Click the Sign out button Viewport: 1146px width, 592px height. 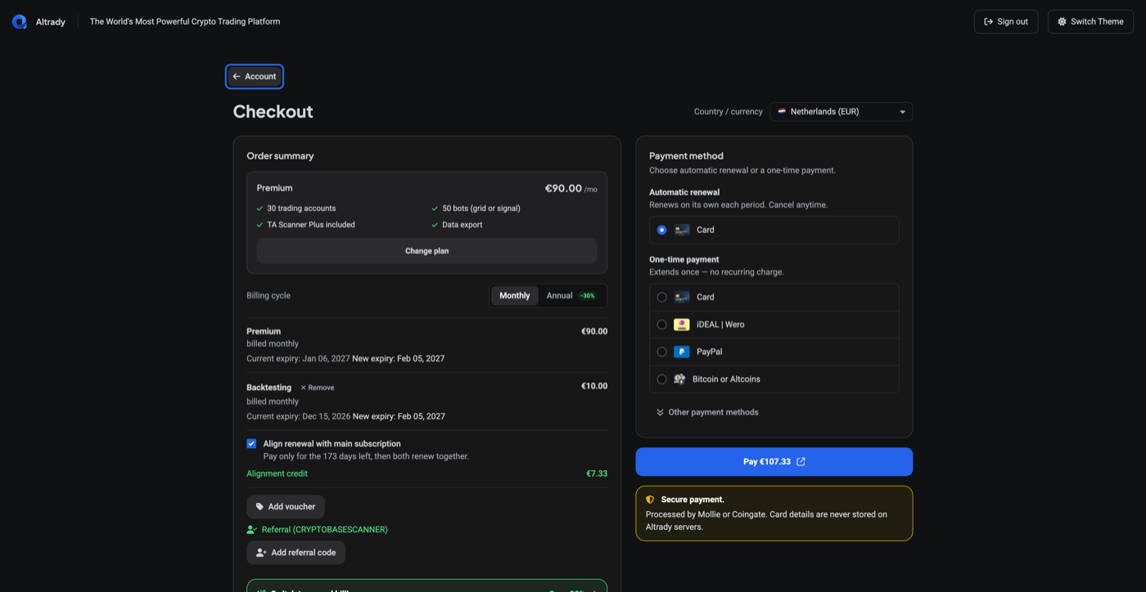click(x=1006, y=21)
